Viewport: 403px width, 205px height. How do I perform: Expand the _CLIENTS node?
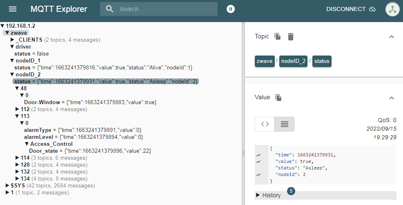point(12,40)
